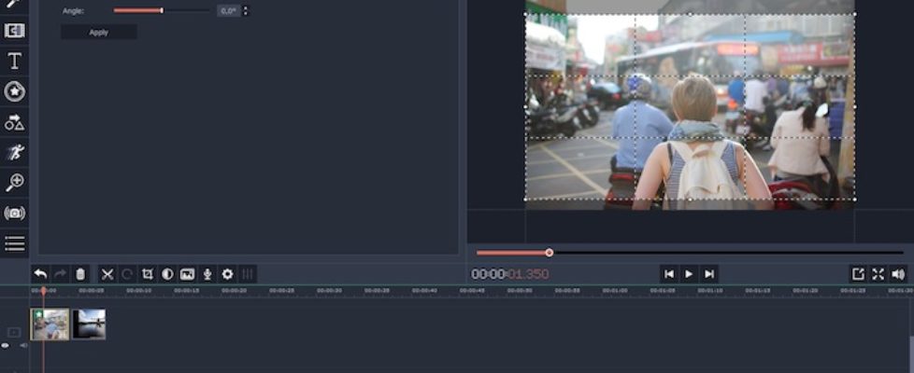This screenshot has width=914, height=373.
Task: Click the Crop tool in timeline toolbar
Action: pyautogui.click(x=147, y=274)
